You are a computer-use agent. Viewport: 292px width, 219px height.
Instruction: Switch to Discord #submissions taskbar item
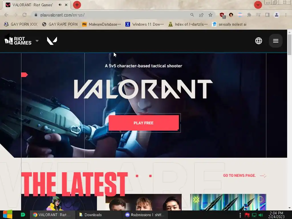point(145,215)
